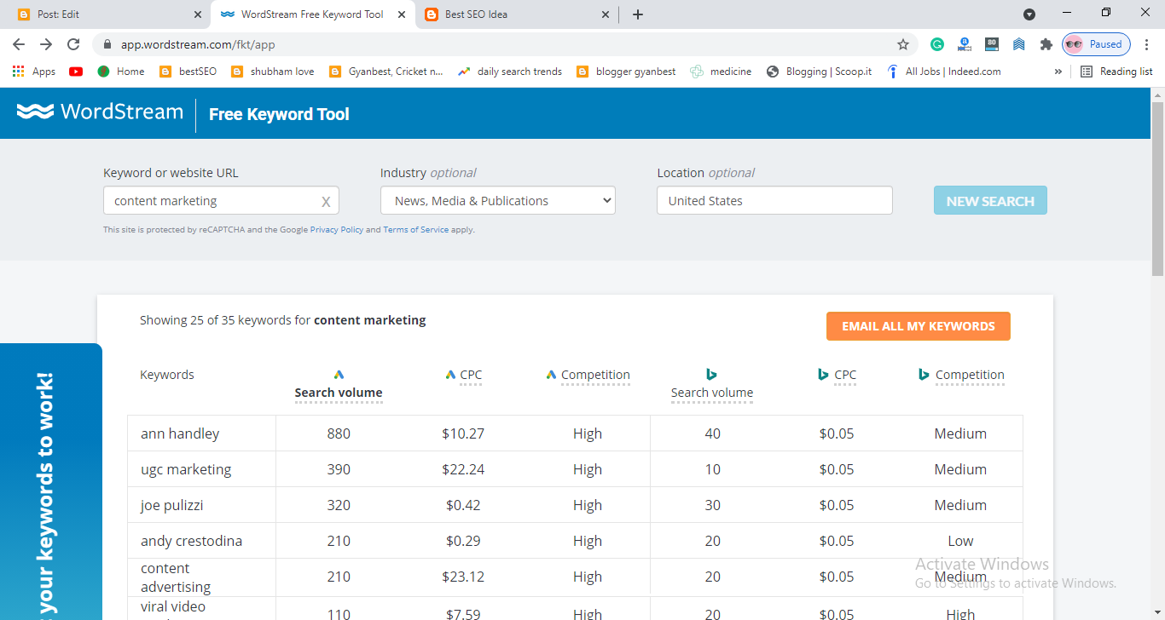Select the 'ugc marketing' keyword
Viewport: 1165px width, 620px height.
pyautogui.click(x=186, y=469)
